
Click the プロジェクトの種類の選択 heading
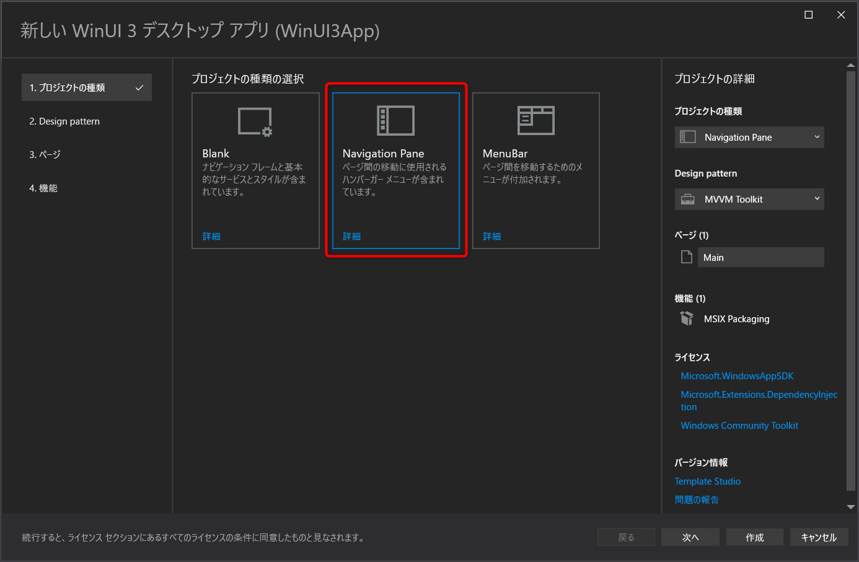(x=248, y=79)
